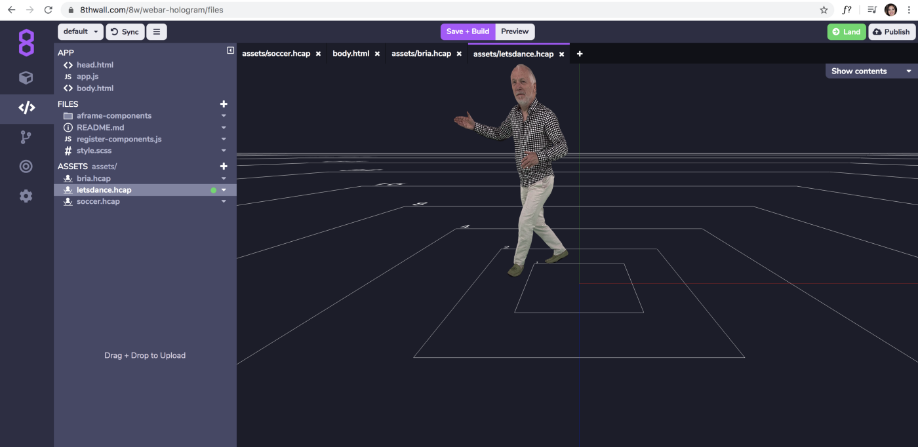This screenshot has width=918, height=447.
Task: Add new asset with ASSETS plus icon
Action: (224, 166)
